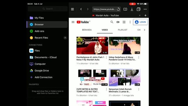Open the downloads arrow icon

coord(132,9)
